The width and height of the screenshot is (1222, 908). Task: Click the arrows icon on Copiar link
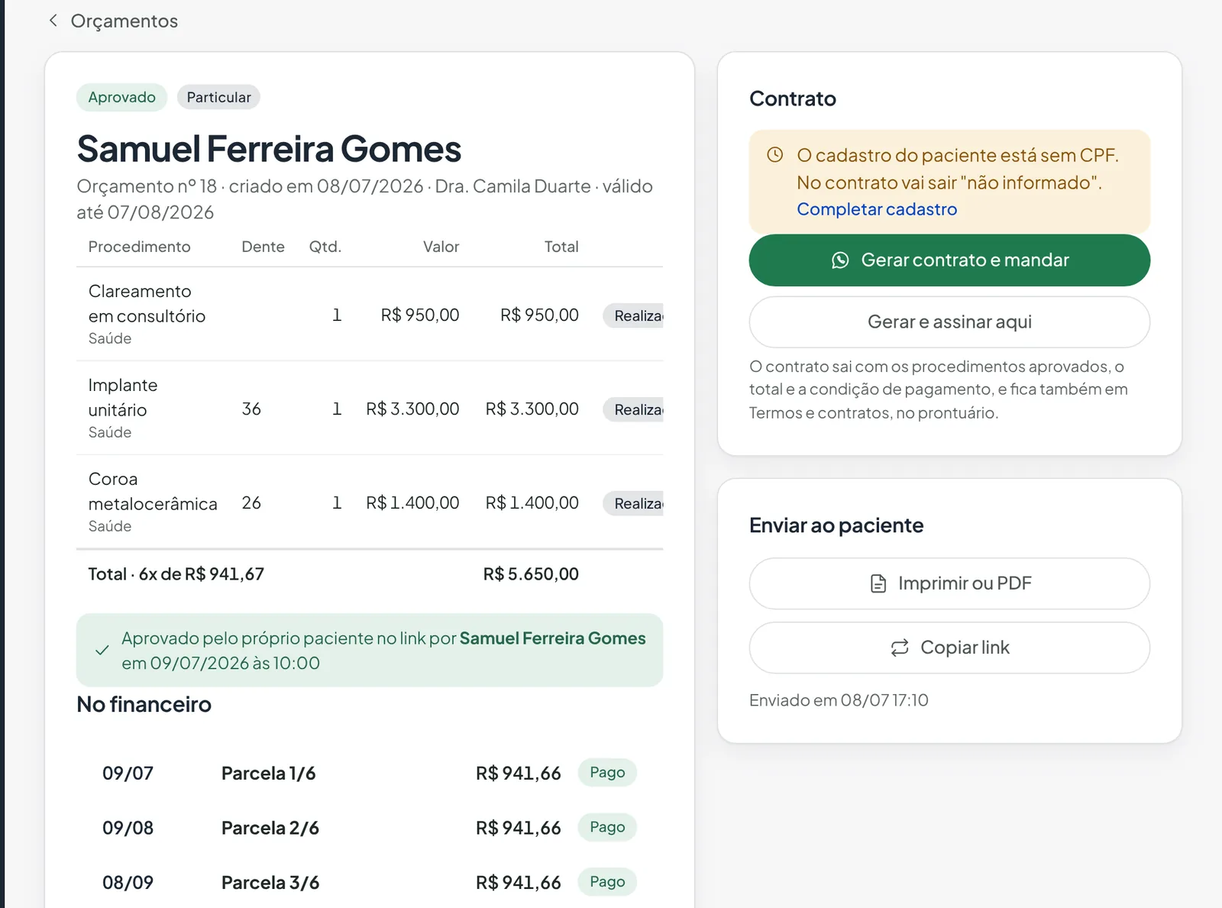pos(900,648)
